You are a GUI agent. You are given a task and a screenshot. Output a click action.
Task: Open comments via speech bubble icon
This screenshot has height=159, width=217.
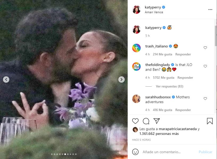(146, 121)
